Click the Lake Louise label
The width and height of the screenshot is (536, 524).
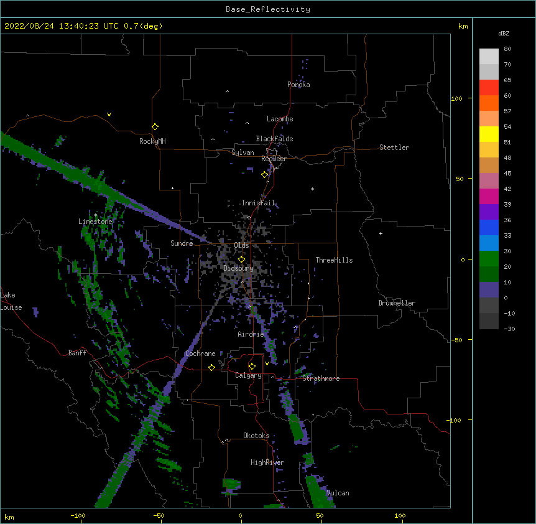click(x=10, y=301)
